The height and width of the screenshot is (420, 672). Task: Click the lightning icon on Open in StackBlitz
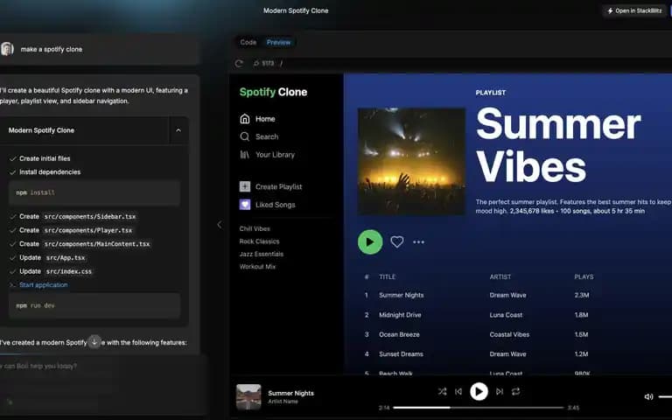(610, 10)
